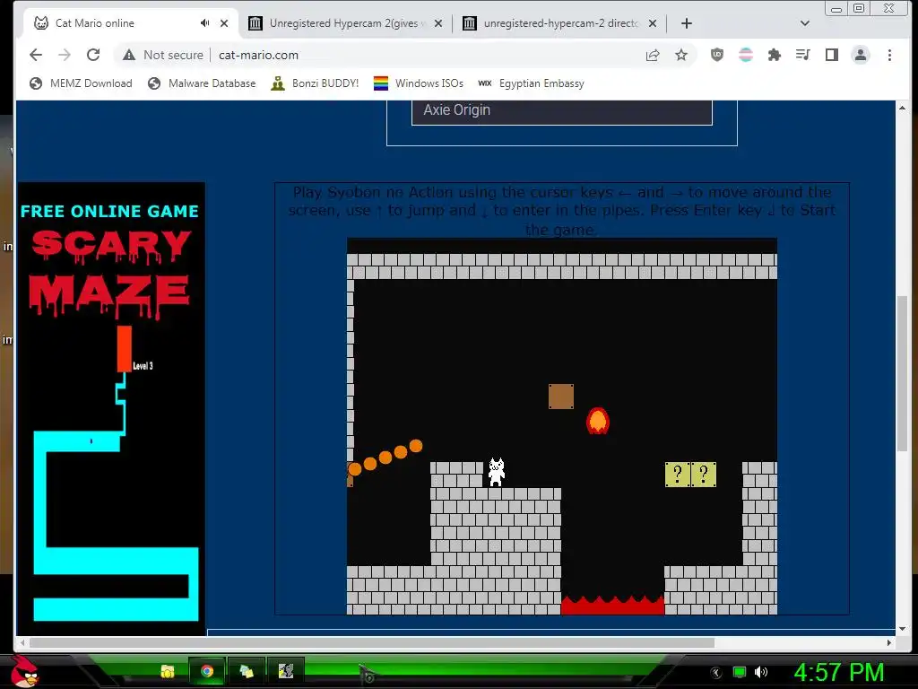Click the vertical scrollbar down arrow

pos(902,629)
